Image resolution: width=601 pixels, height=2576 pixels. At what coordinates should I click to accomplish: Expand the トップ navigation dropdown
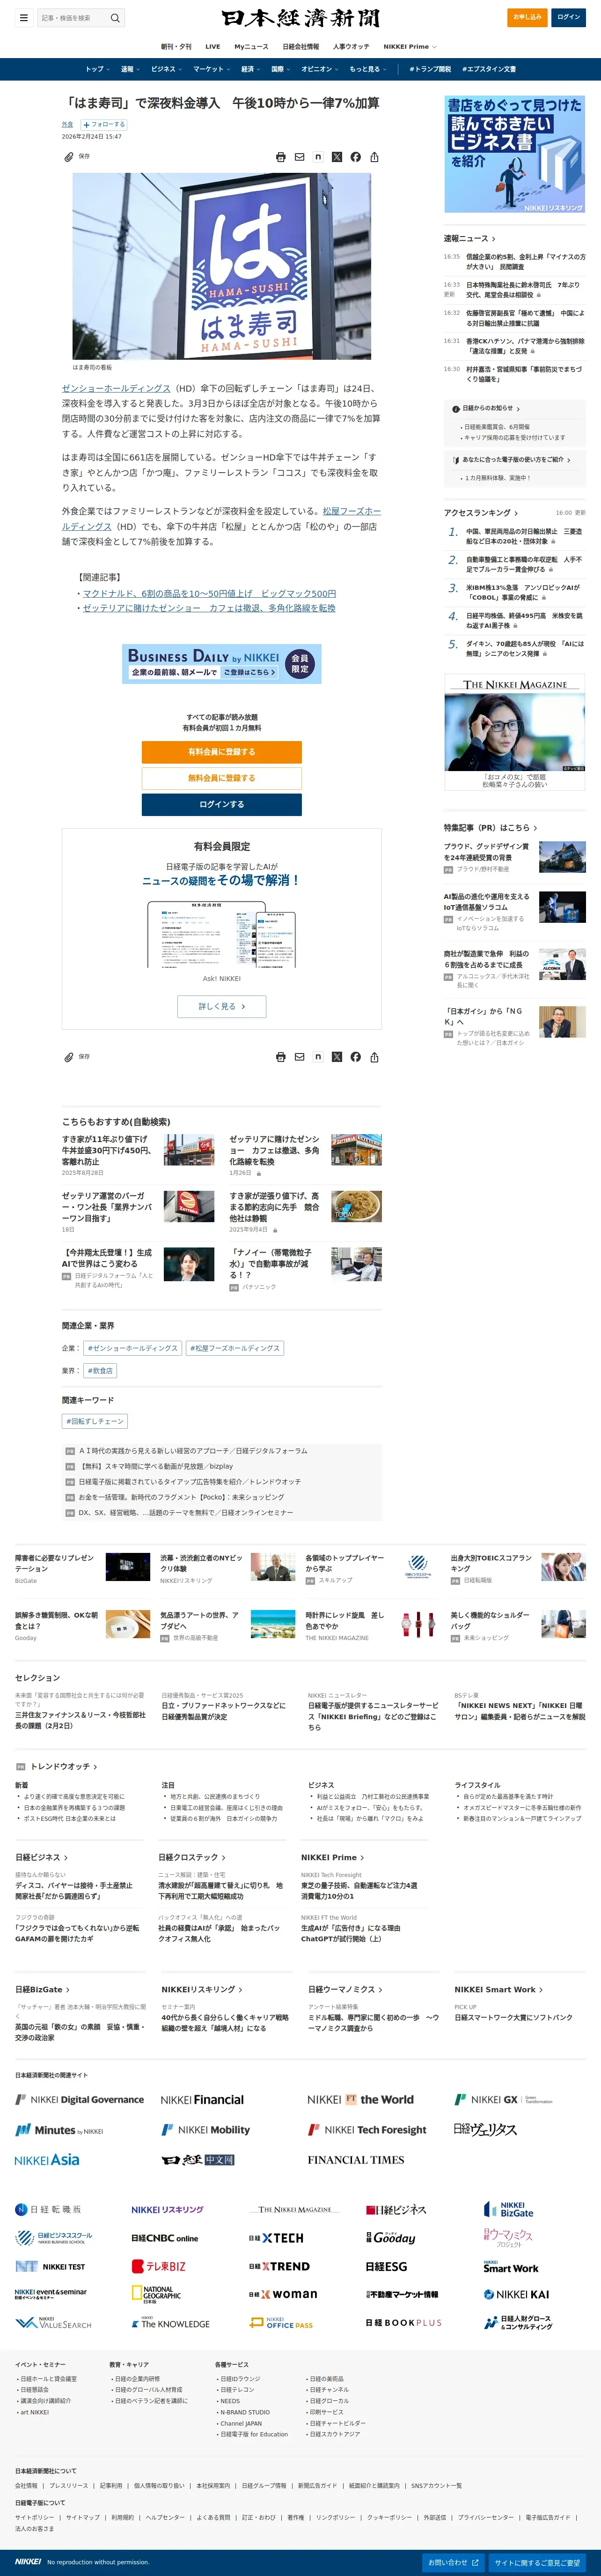point(98,69)
